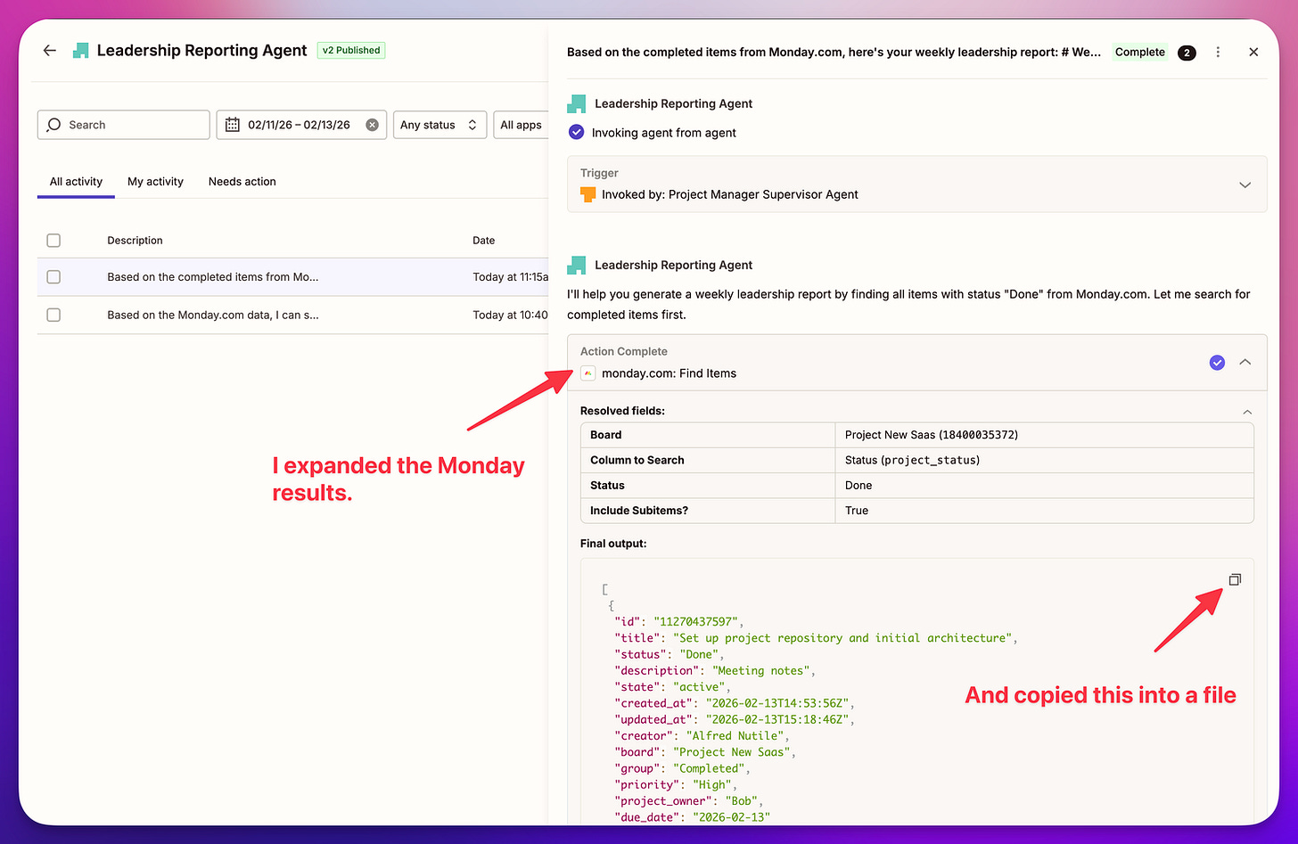Open the 02/11/26 – 02/13/26 date range

coord(300,125)
